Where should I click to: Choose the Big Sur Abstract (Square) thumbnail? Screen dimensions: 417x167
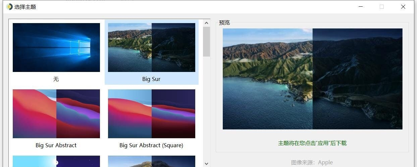[152, 114]
